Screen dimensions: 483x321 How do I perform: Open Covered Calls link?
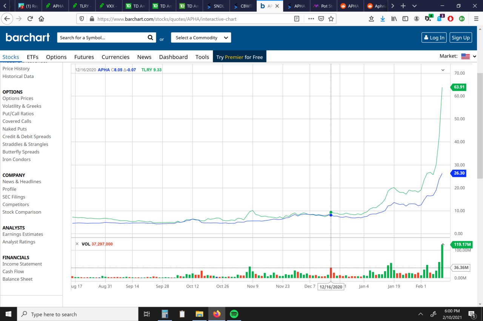click(17, 121)
